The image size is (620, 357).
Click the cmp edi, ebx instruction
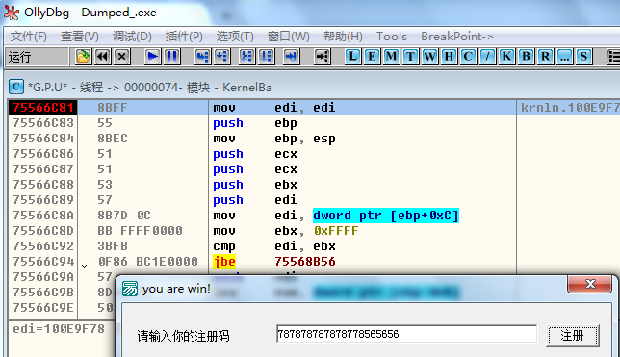pos(274,246)
